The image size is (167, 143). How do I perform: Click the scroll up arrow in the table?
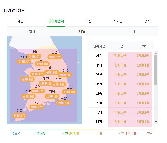click(156, 53)
